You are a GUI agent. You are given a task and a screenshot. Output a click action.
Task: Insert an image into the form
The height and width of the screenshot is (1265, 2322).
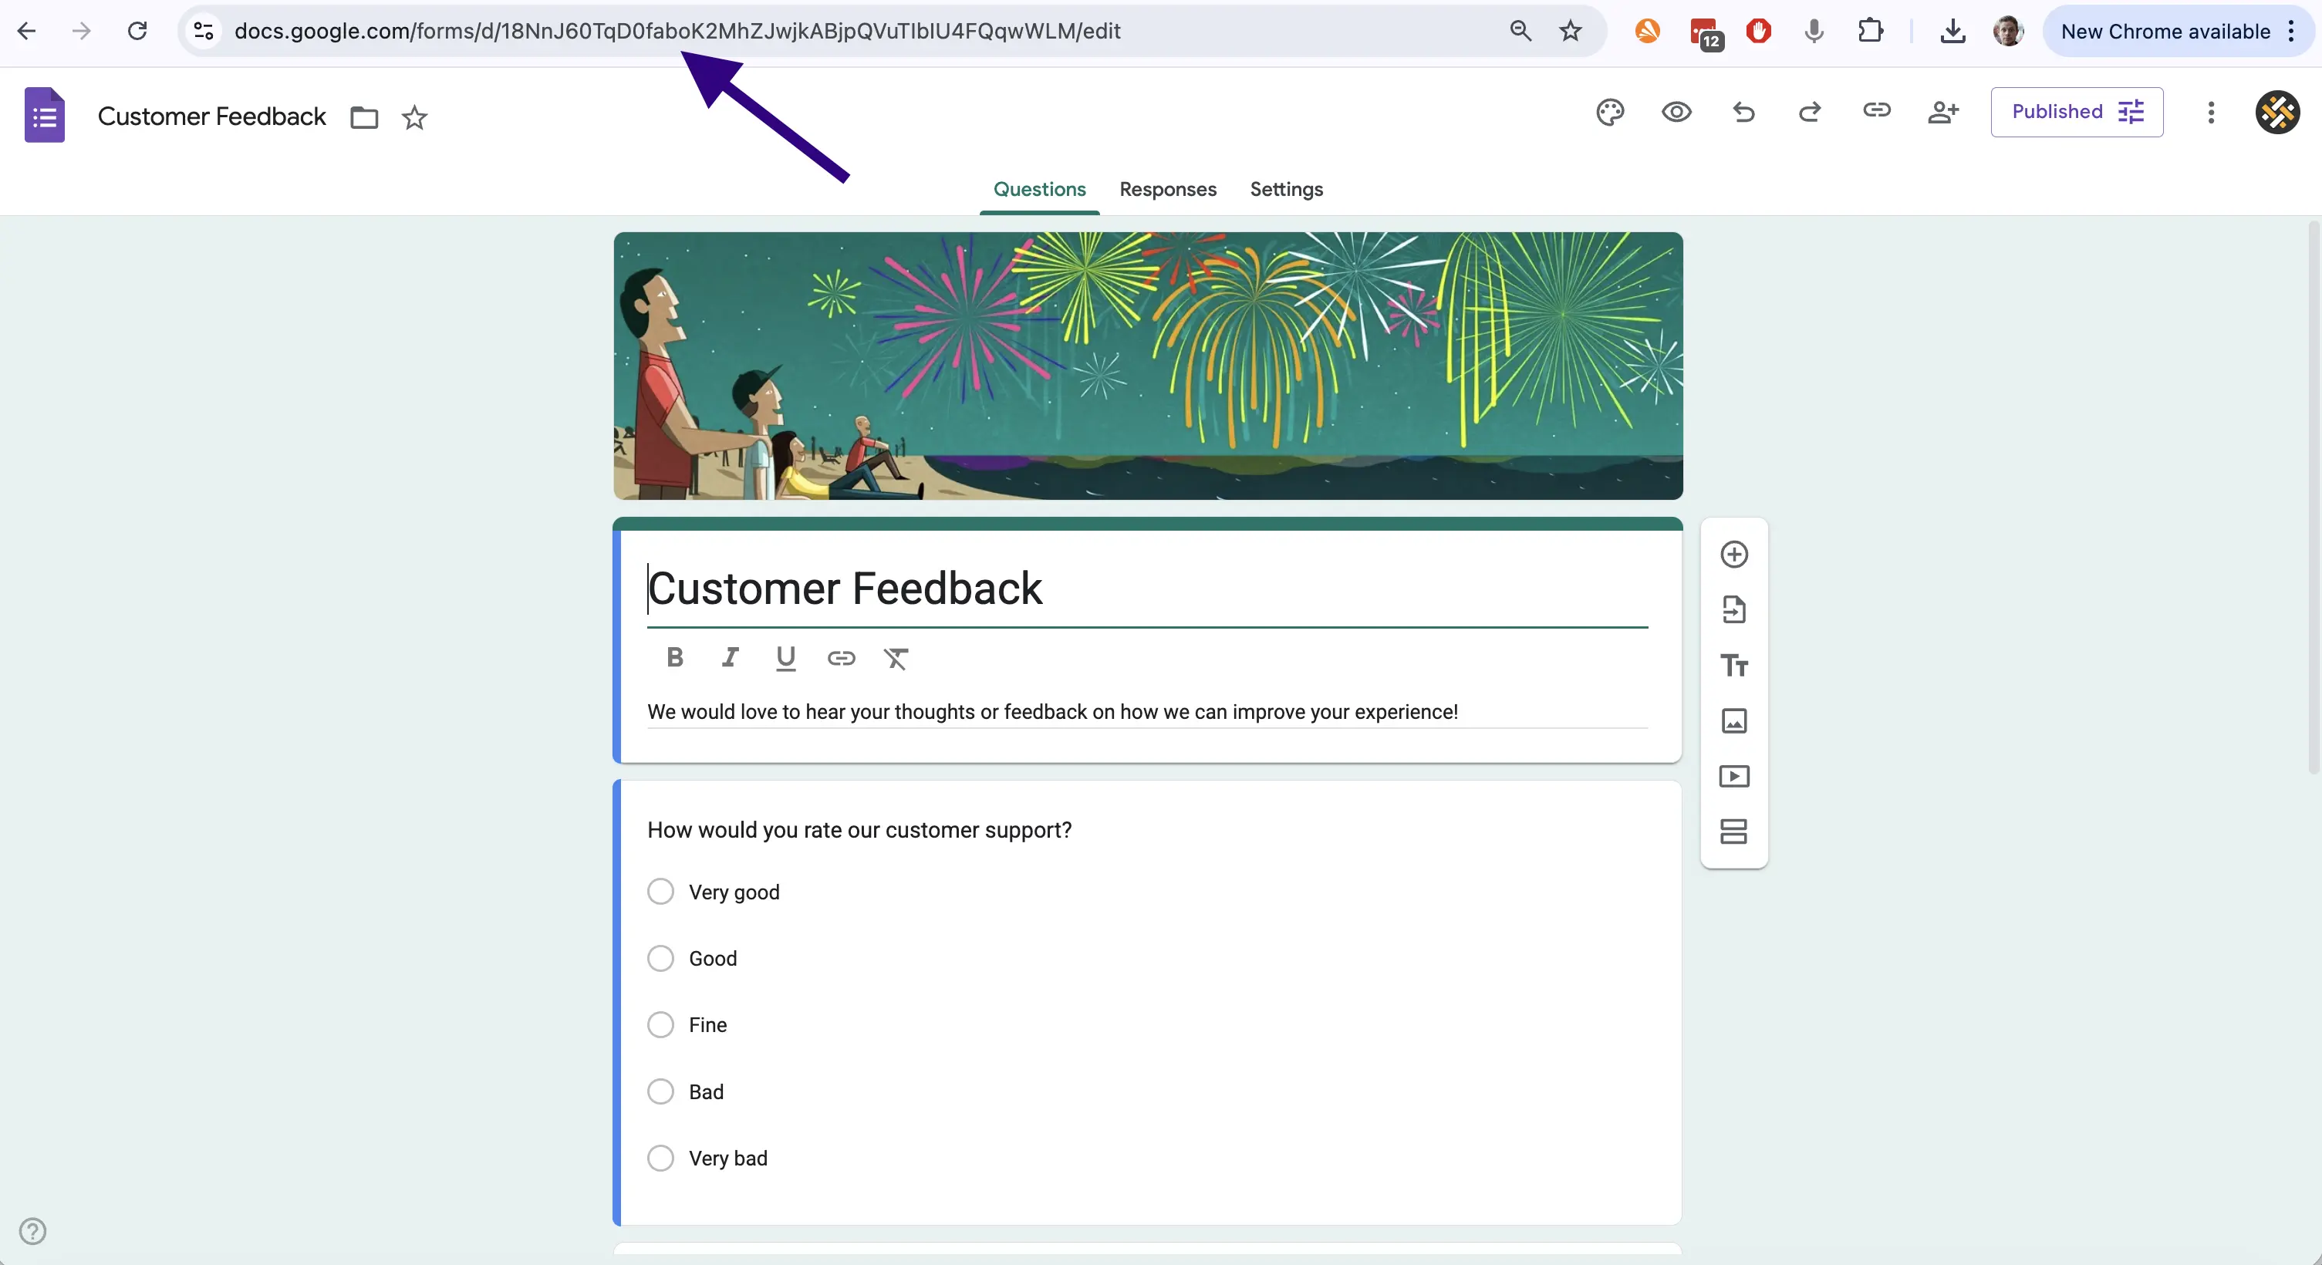coord(1733,720)
